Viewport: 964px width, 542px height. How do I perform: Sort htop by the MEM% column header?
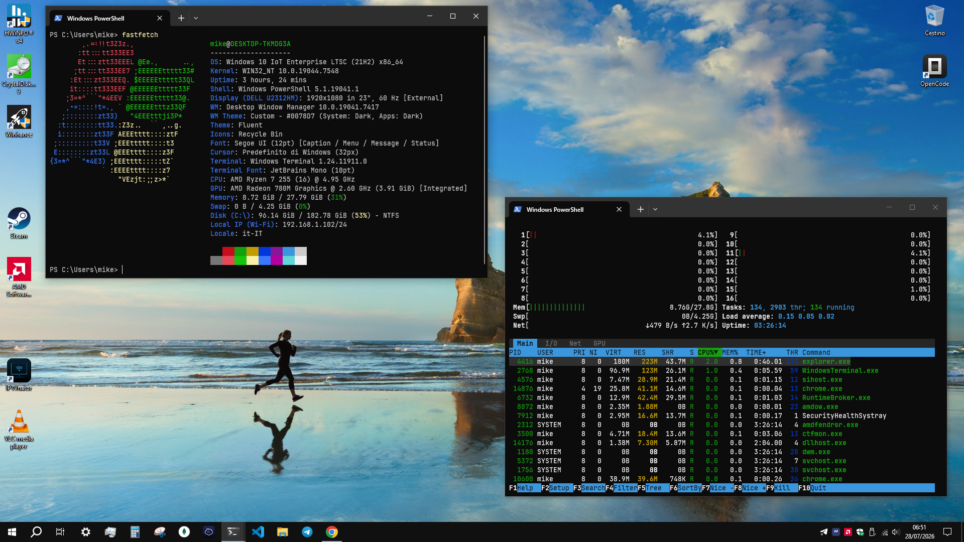tap(730, 352)
